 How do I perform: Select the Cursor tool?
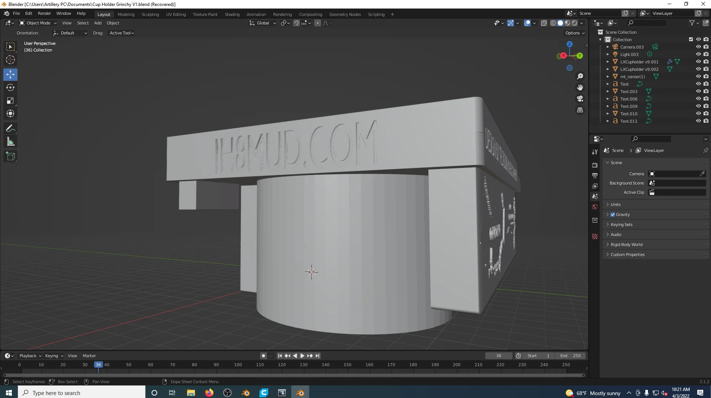tap(10, 60)
